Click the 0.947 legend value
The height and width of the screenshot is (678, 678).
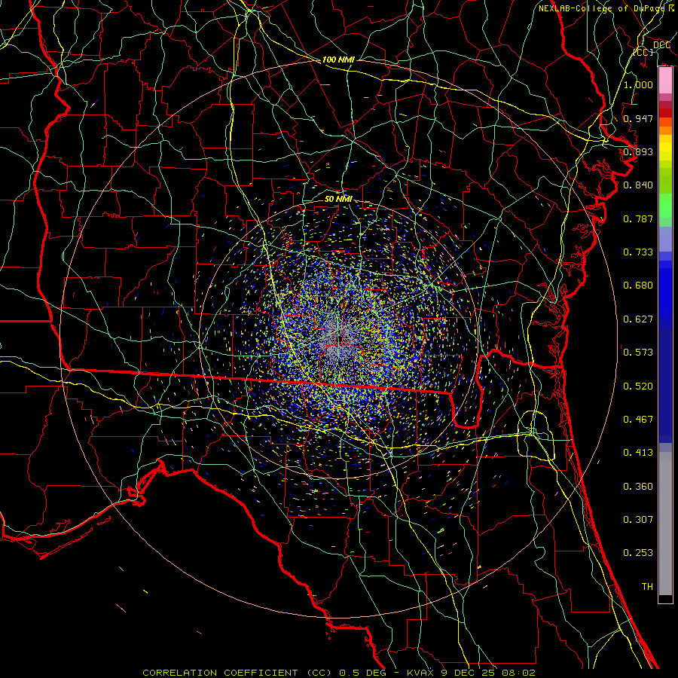pos(638,118)
